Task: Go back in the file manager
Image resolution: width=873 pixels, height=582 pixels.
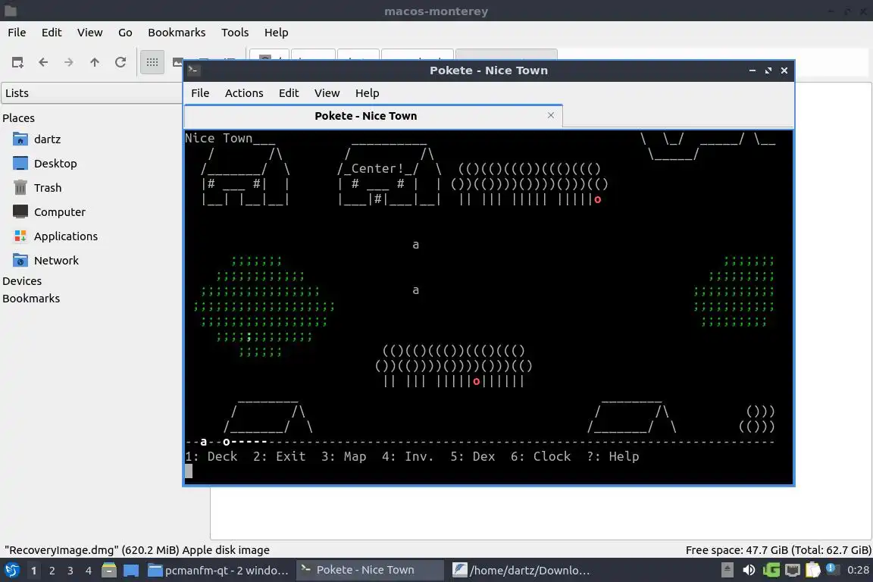Action: click(x=43, y=62)
